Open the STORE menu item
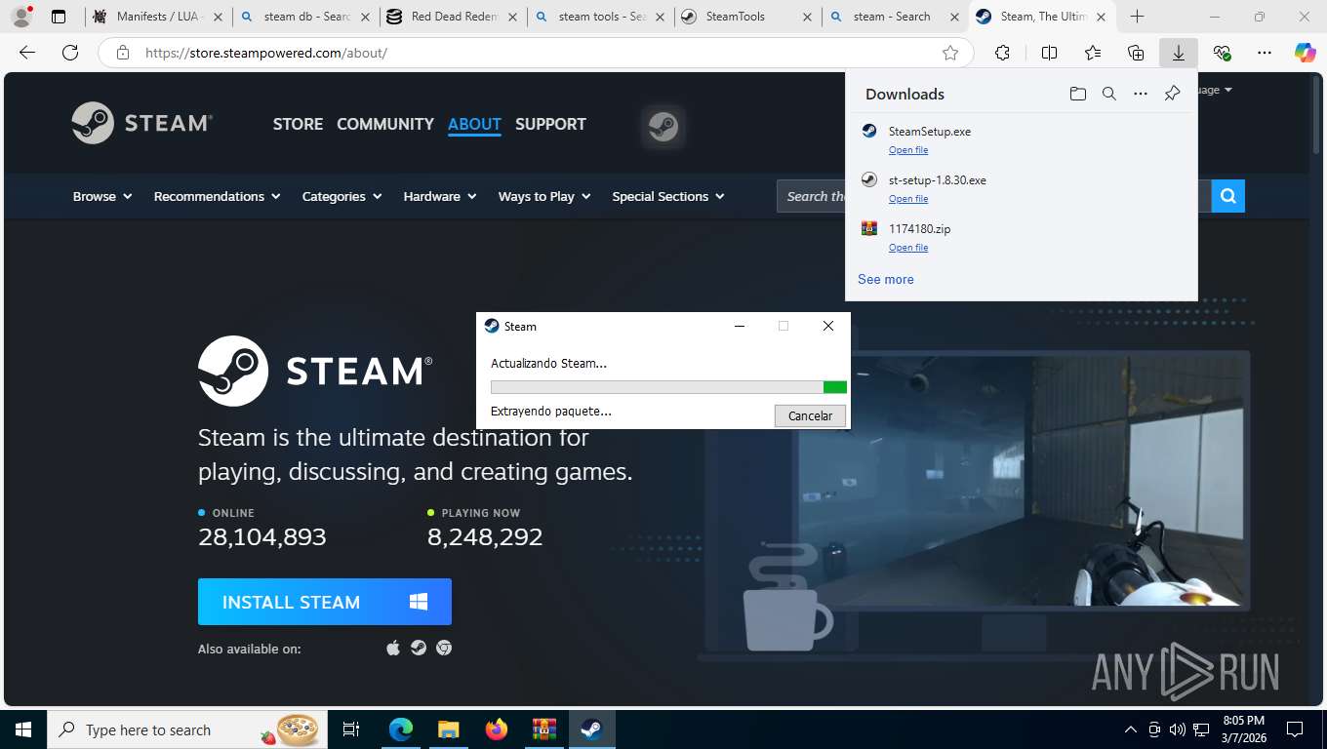This screenshot has height=749, width=1327. (298, 124)
